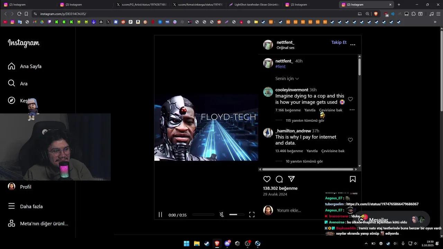Click the comments horizontal scrollbar
443x249 pixels.
tap(308, 169)
